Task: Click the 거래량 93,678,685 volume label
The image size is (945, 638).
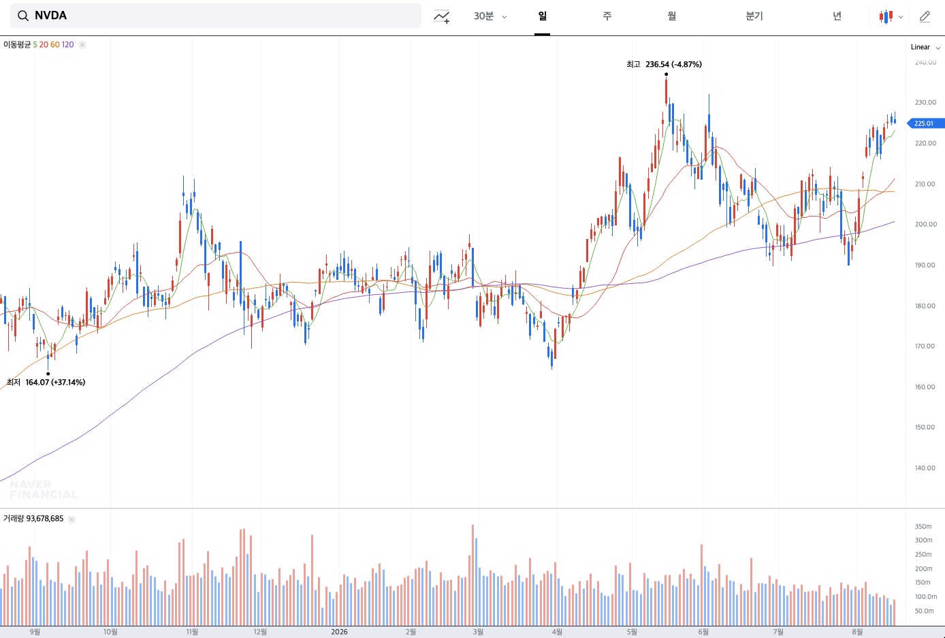Action: coord(33,519)
